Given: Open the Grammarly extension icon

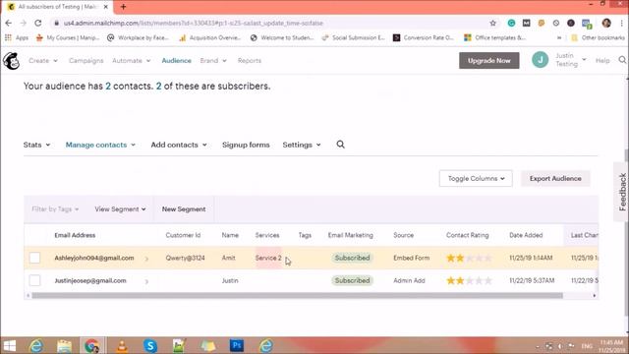Looking at the screenshot, I should 511,24.
